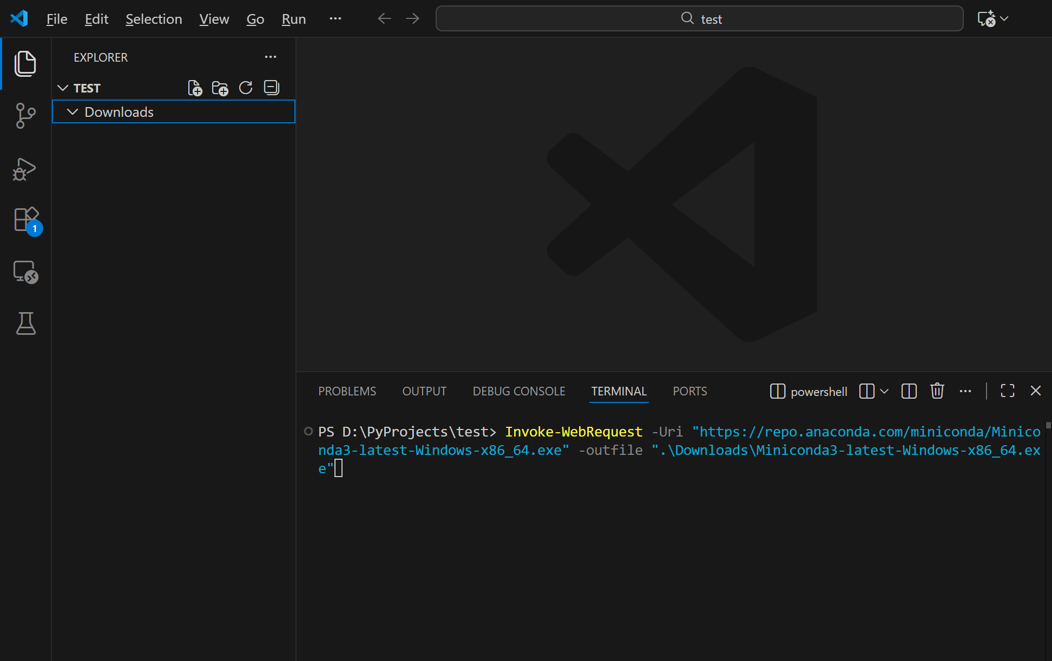Switch to the DEBUG CONSOLE tab
Image resolution: width=1052 pixels, height=661 pixels.
518,391
